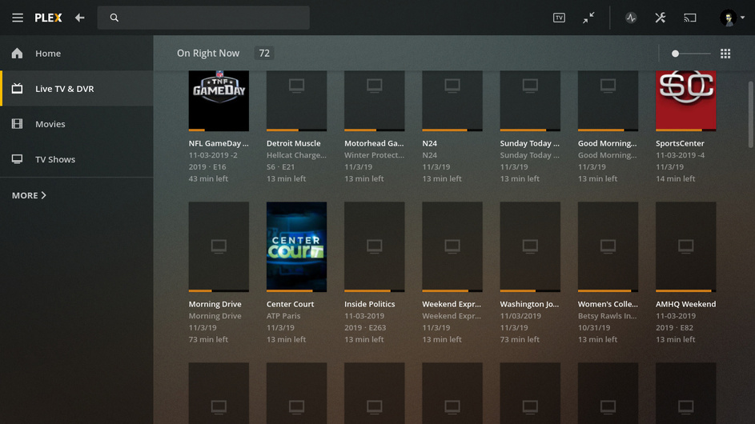Adjust the thumbnail size slider
The image size is (755, 424).
(691, 54)
